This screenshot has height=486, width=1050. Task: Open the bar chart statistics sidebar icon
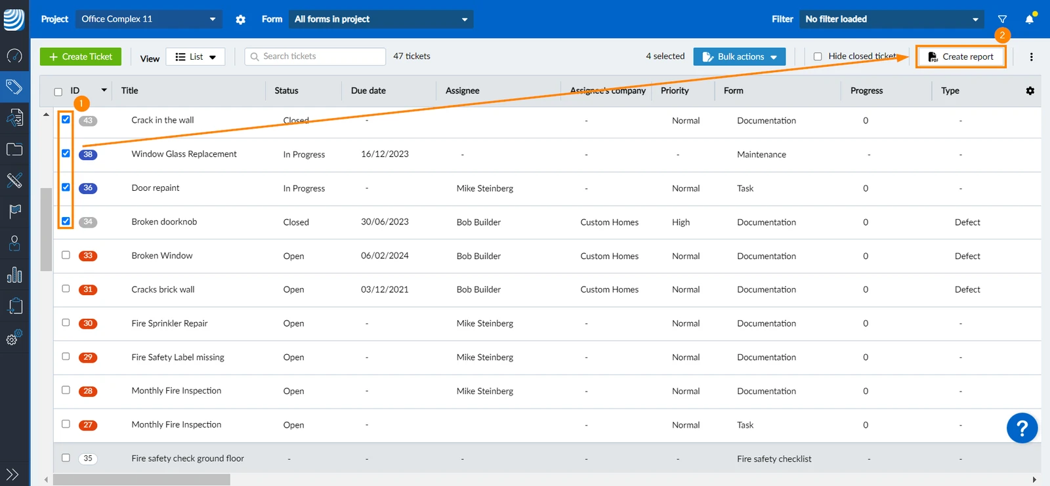tap(14, 275)
